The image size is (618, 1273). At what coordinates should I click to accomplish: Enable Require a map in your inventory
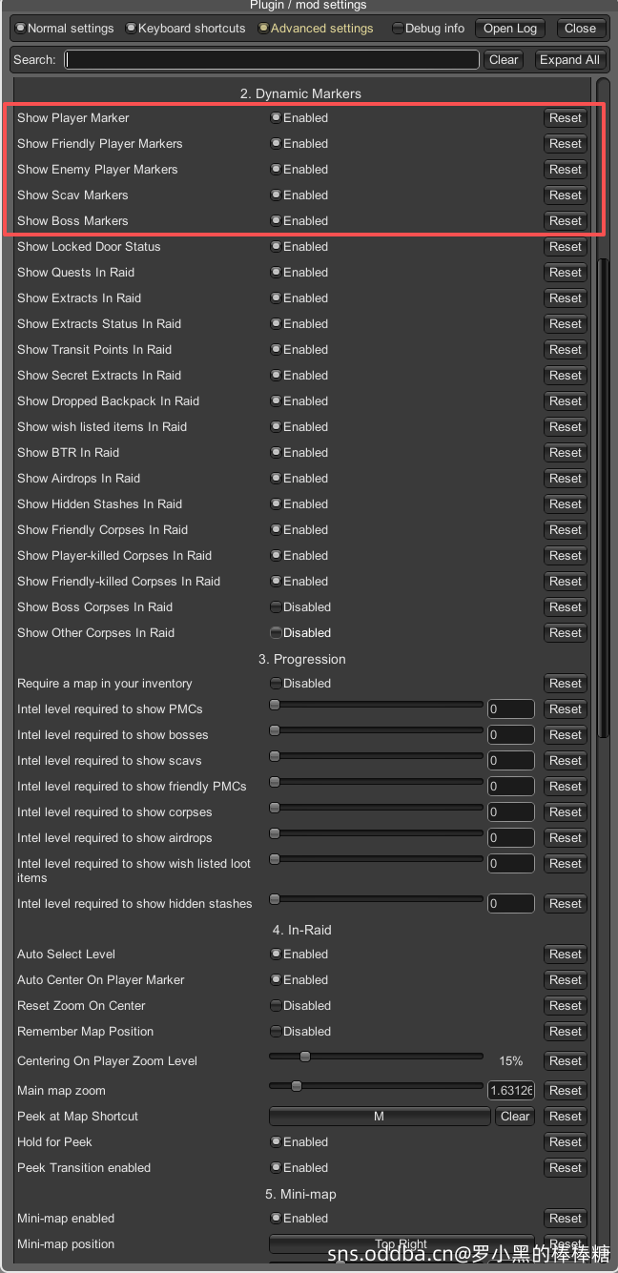pyautogui.click(x=276, y=684)
